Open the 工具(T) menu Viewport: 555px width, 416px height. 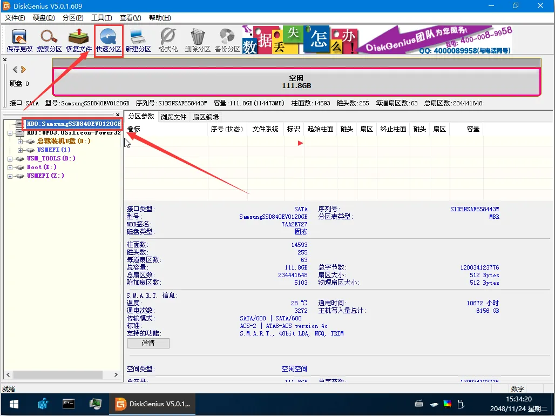coord(101,18)
